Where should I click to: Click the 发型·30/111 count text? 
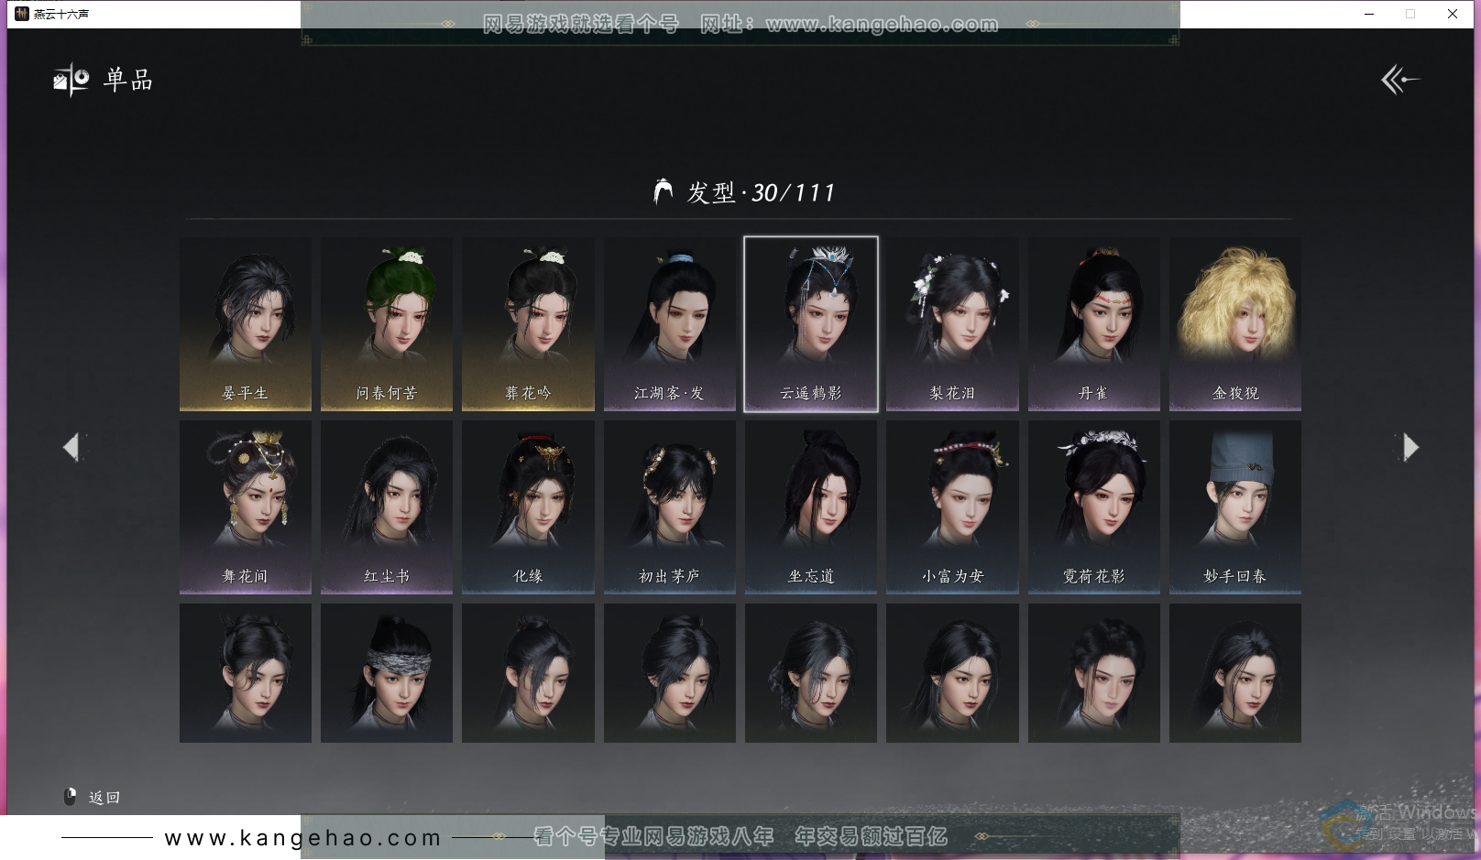click(761, 192)
